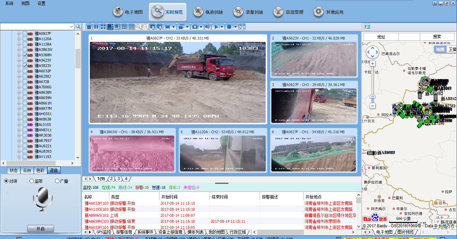Switch to the 报警信息 alarm tab

click(124, 232)
